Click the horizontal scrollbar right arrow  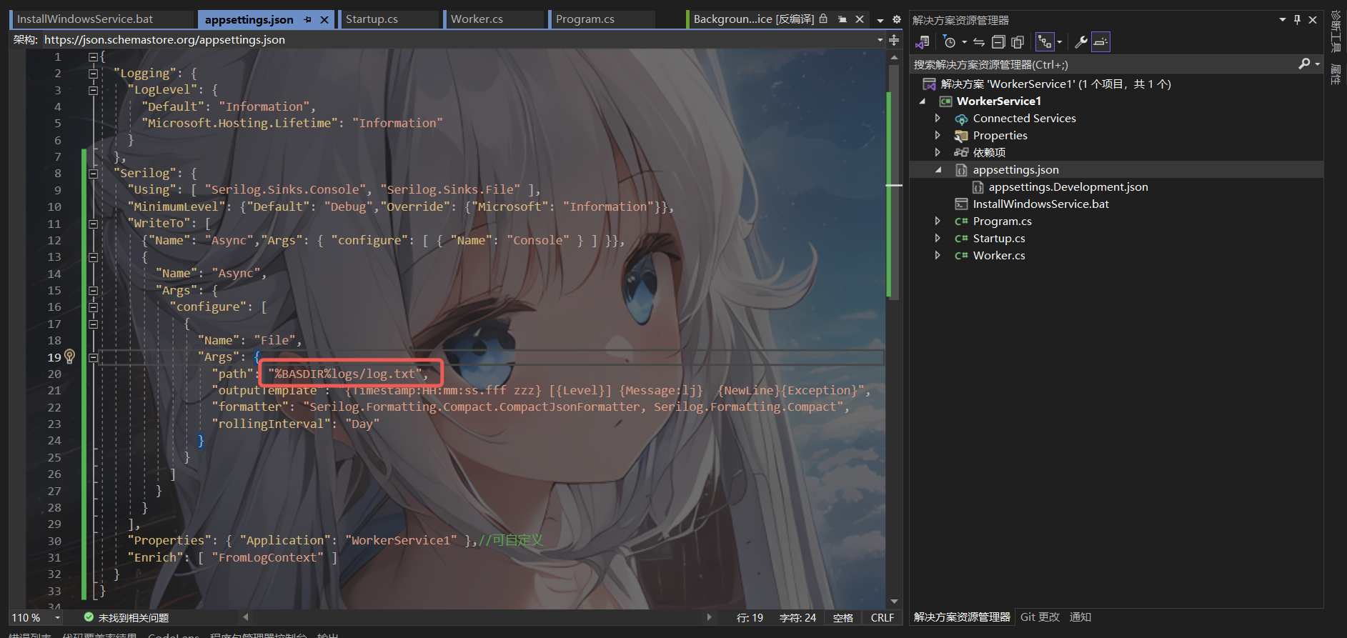tap(709, 617)
